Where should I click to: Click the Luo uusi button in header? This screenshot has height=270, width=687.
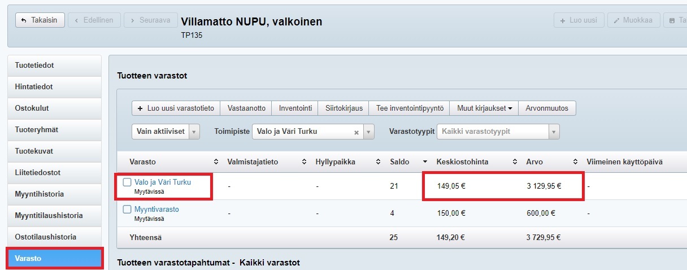579,20
